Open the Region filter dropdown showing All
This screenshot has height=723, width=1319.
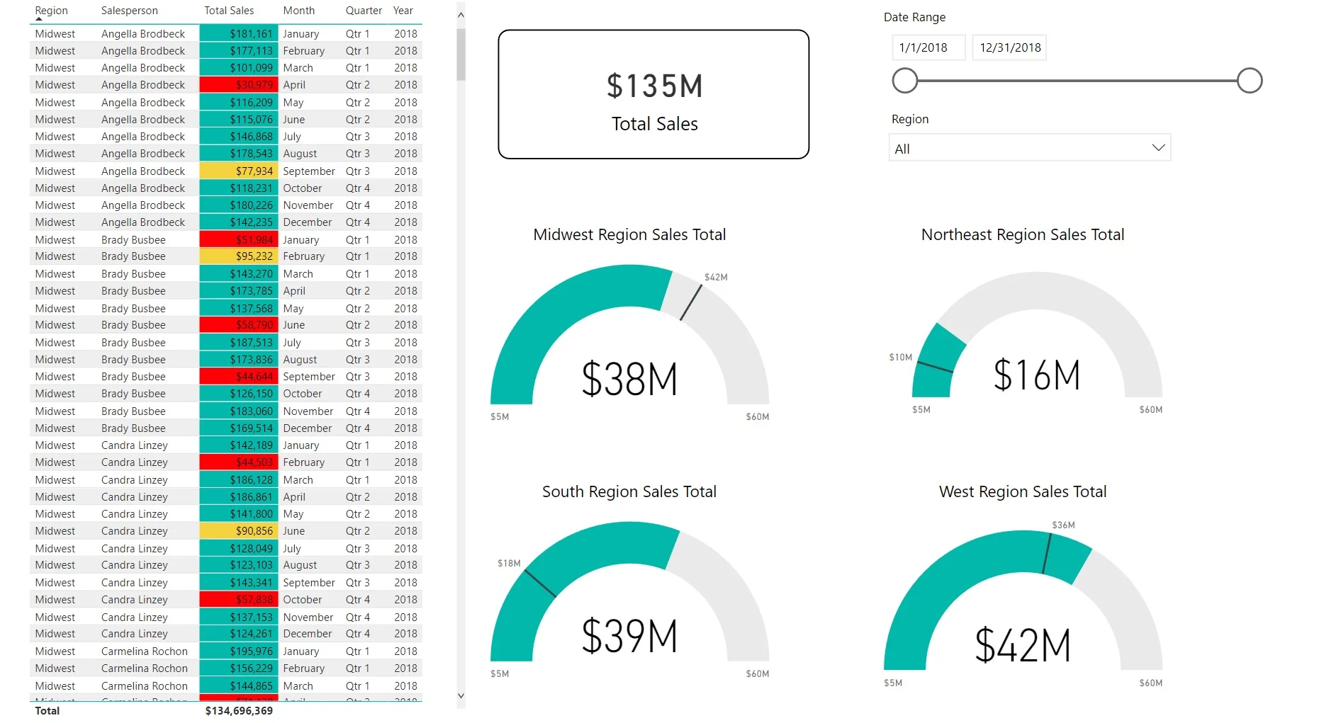[1029, 148]
